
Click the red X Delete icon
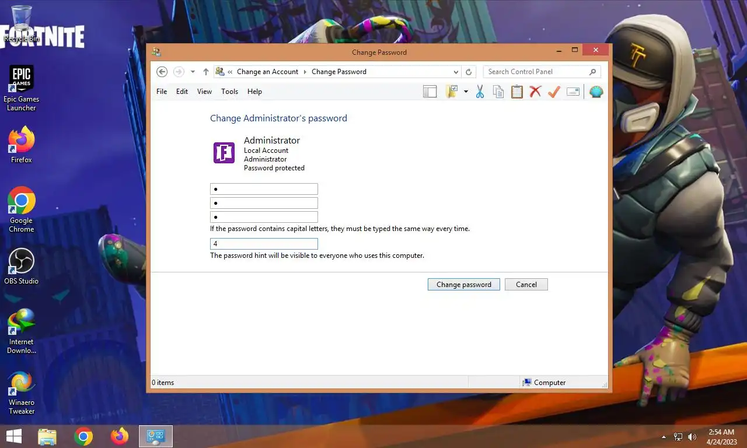click(535, 92)
